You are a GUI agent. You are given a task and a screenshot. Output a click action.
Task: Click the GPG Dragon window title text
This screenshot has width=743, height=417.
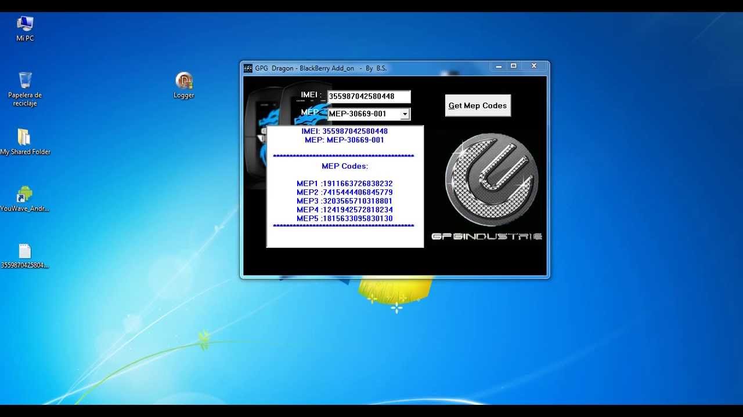tap(320, 68)
